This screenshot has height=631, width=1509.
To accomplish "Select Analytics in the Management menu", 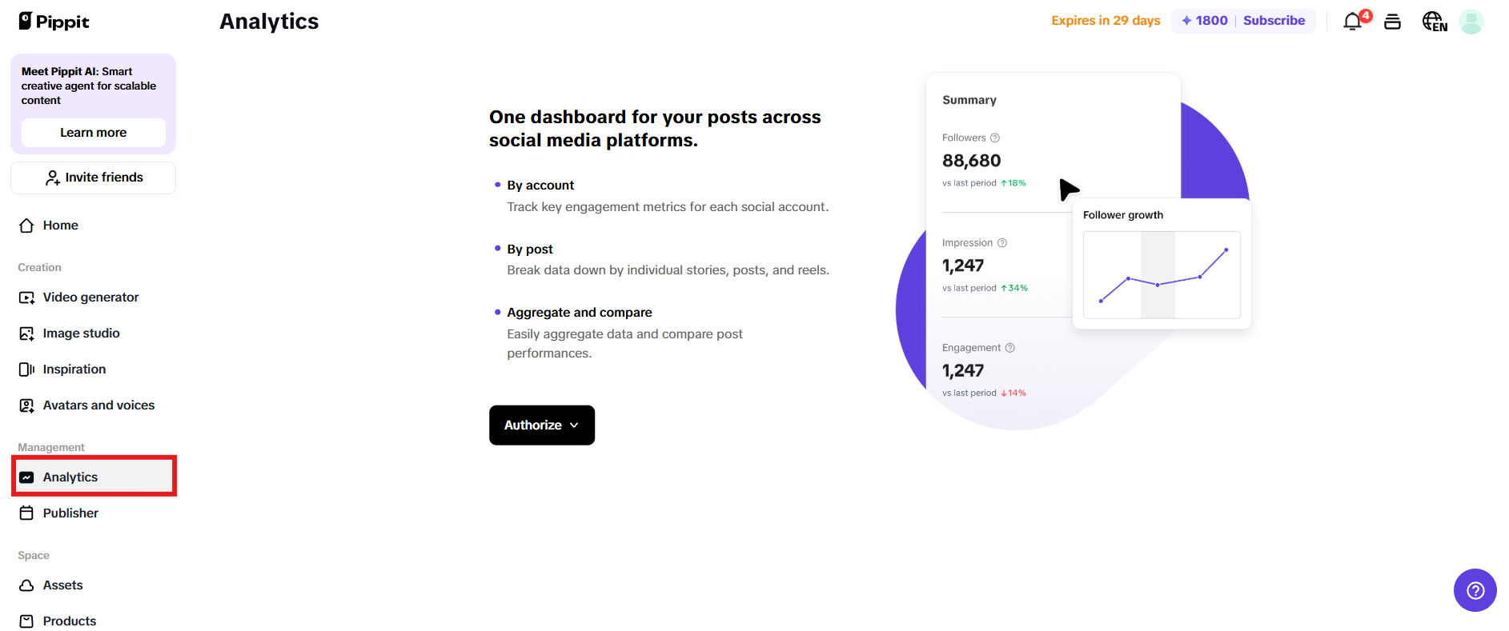I will (71, 477).
